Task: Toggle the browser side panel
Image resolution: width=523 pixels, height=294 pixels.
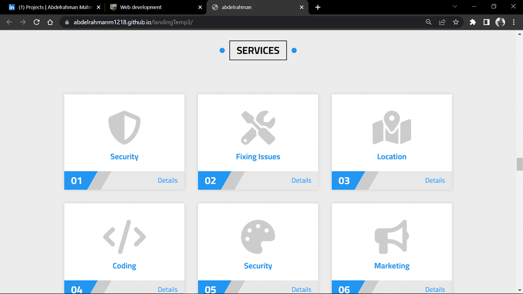Action: point(486,22)
